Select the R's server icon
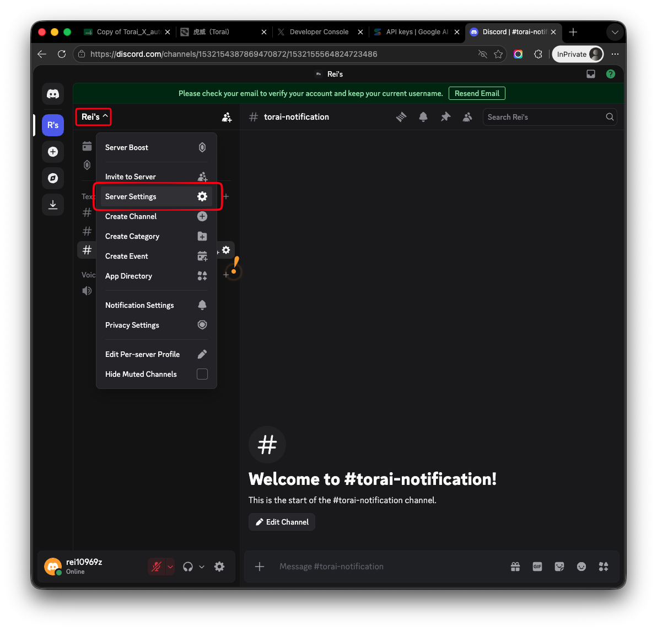This screenshot has width=657, height=630. [x=53, y=125]
